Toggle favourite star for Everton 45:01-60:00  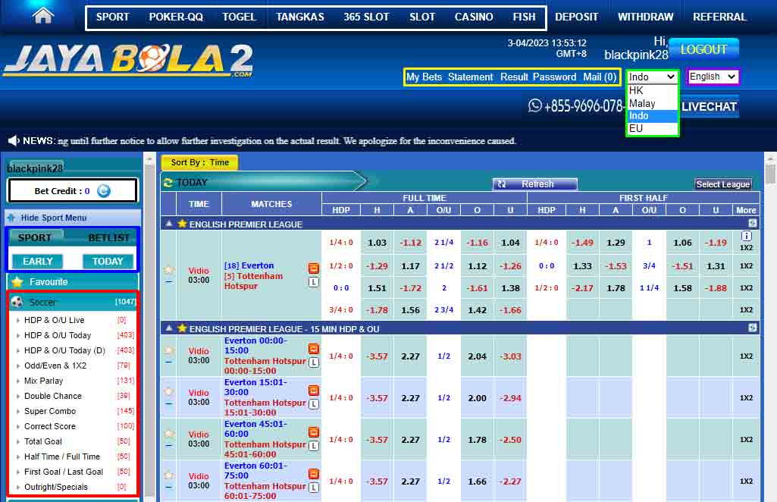pos(169,434)
